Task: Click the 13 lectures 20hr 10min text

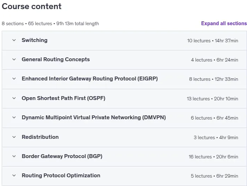Action: pyautogui.click(x=212, y=99)
